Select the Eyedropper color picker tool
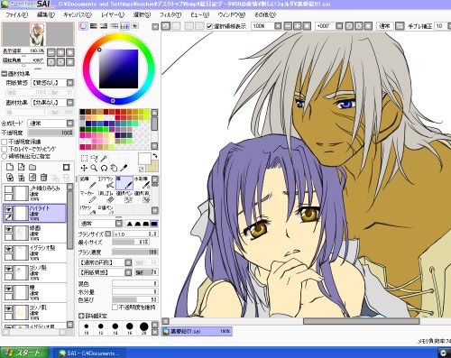 (x=124, y=168)
